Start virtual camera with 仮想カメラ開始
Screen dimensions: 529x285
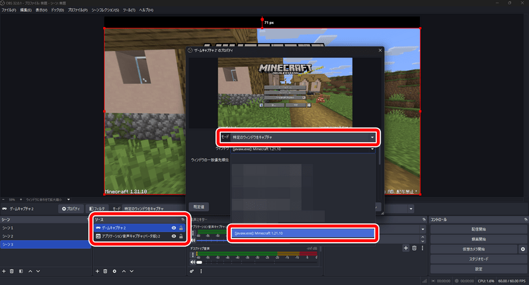click(x=473, y=249)
